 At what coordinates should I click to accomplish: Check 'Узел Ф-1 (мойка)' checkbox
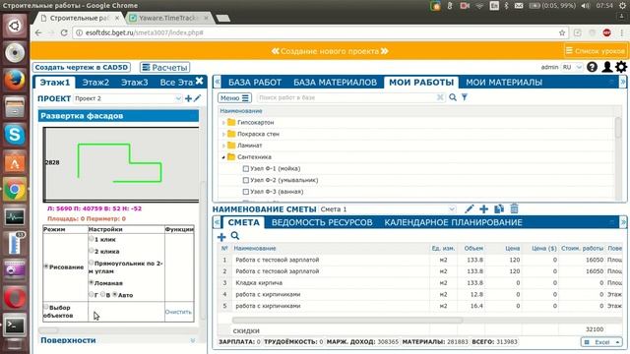coord(246,169)
